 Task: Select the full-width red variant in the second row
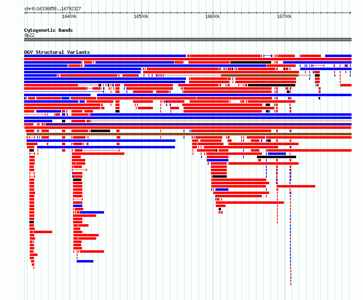[x=188, y=59]
